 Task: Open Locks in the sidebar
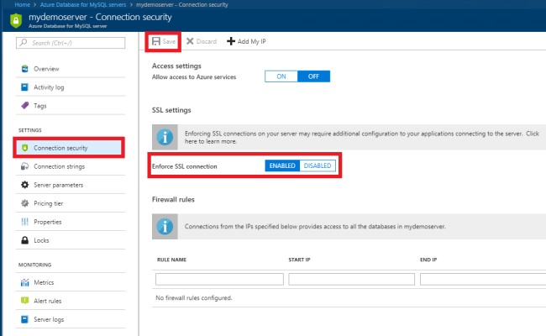coord(71,240)
